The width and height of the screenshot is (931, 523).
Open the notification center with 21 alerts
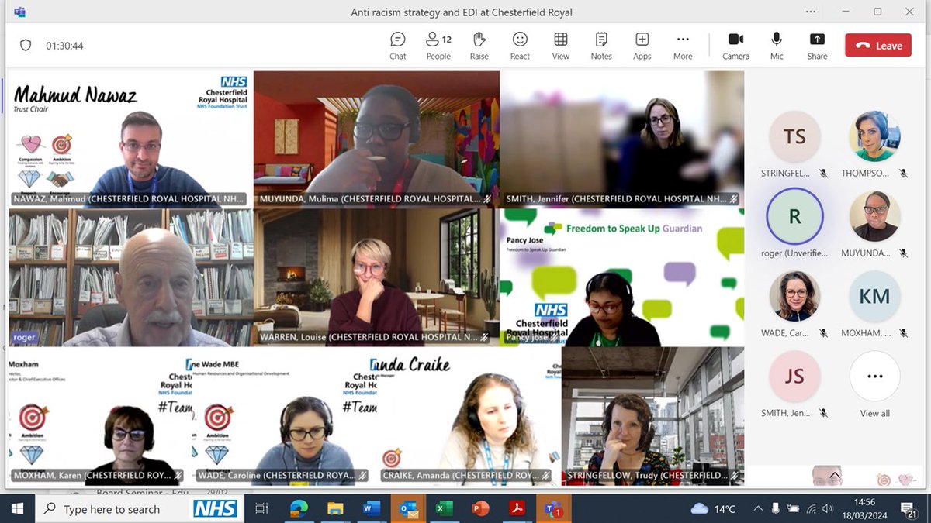pyautogui.click(x=909, y=509)
